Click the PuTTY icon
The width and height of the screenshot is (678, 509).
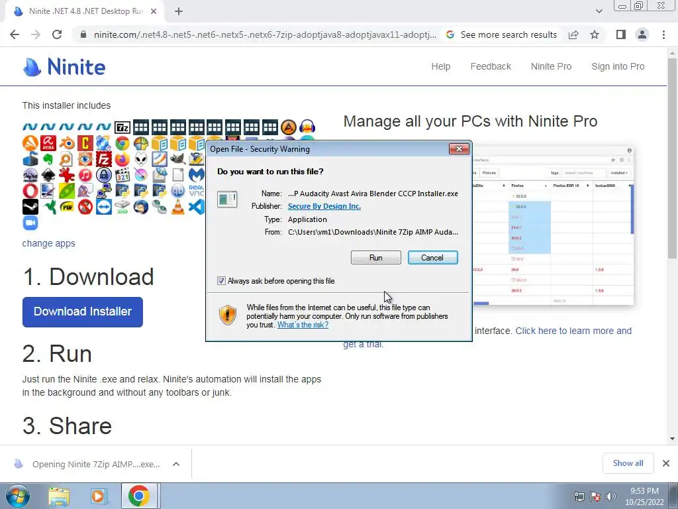(104, 191)
